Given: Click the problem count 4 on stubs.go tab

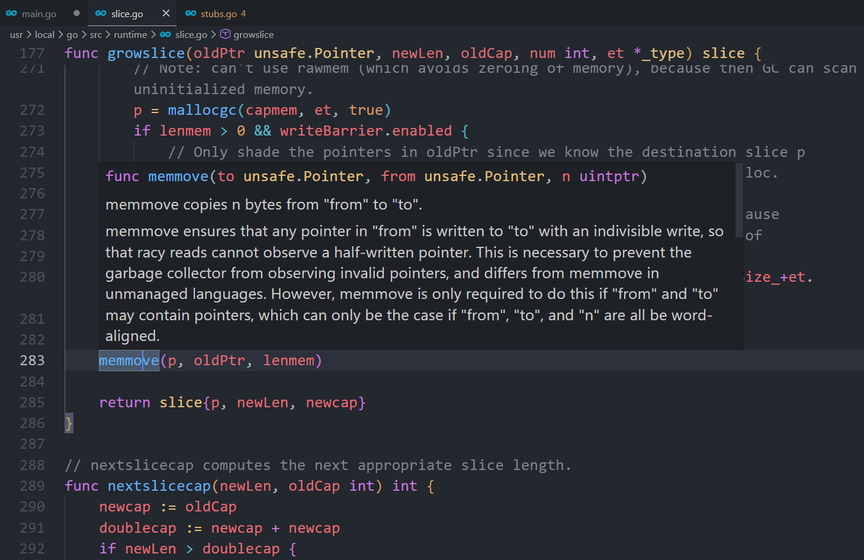Looking at the screenshot, I should pyautogui.click(x=243, y=14).
